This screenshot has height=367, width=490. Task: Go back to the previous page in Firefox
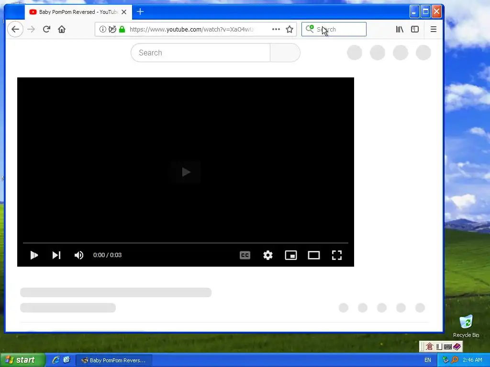15,29
